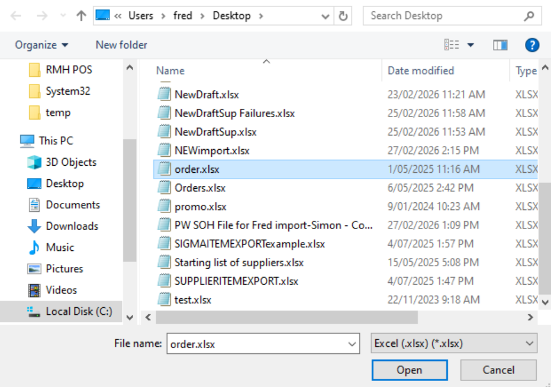
Task: Open the File name history dropdown
Action: pos(352,343)
